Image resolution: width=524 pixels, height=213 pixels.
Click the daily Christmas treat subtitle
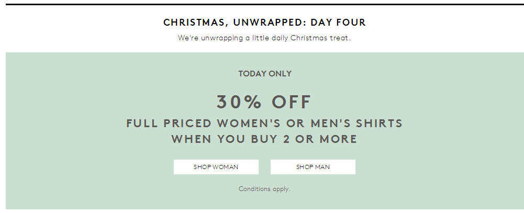point(264,38)
